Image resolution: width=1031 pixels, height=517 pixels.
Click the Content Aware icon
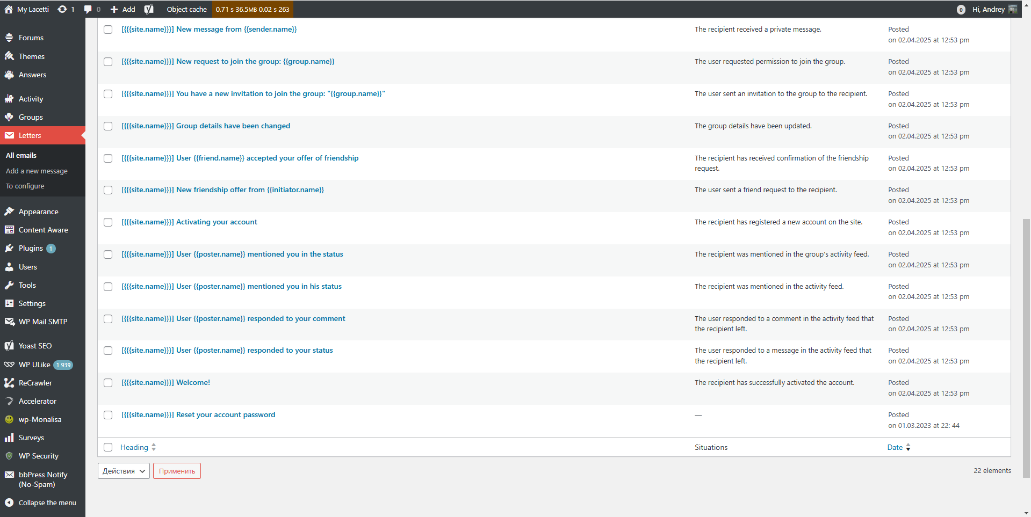point(9,230)
